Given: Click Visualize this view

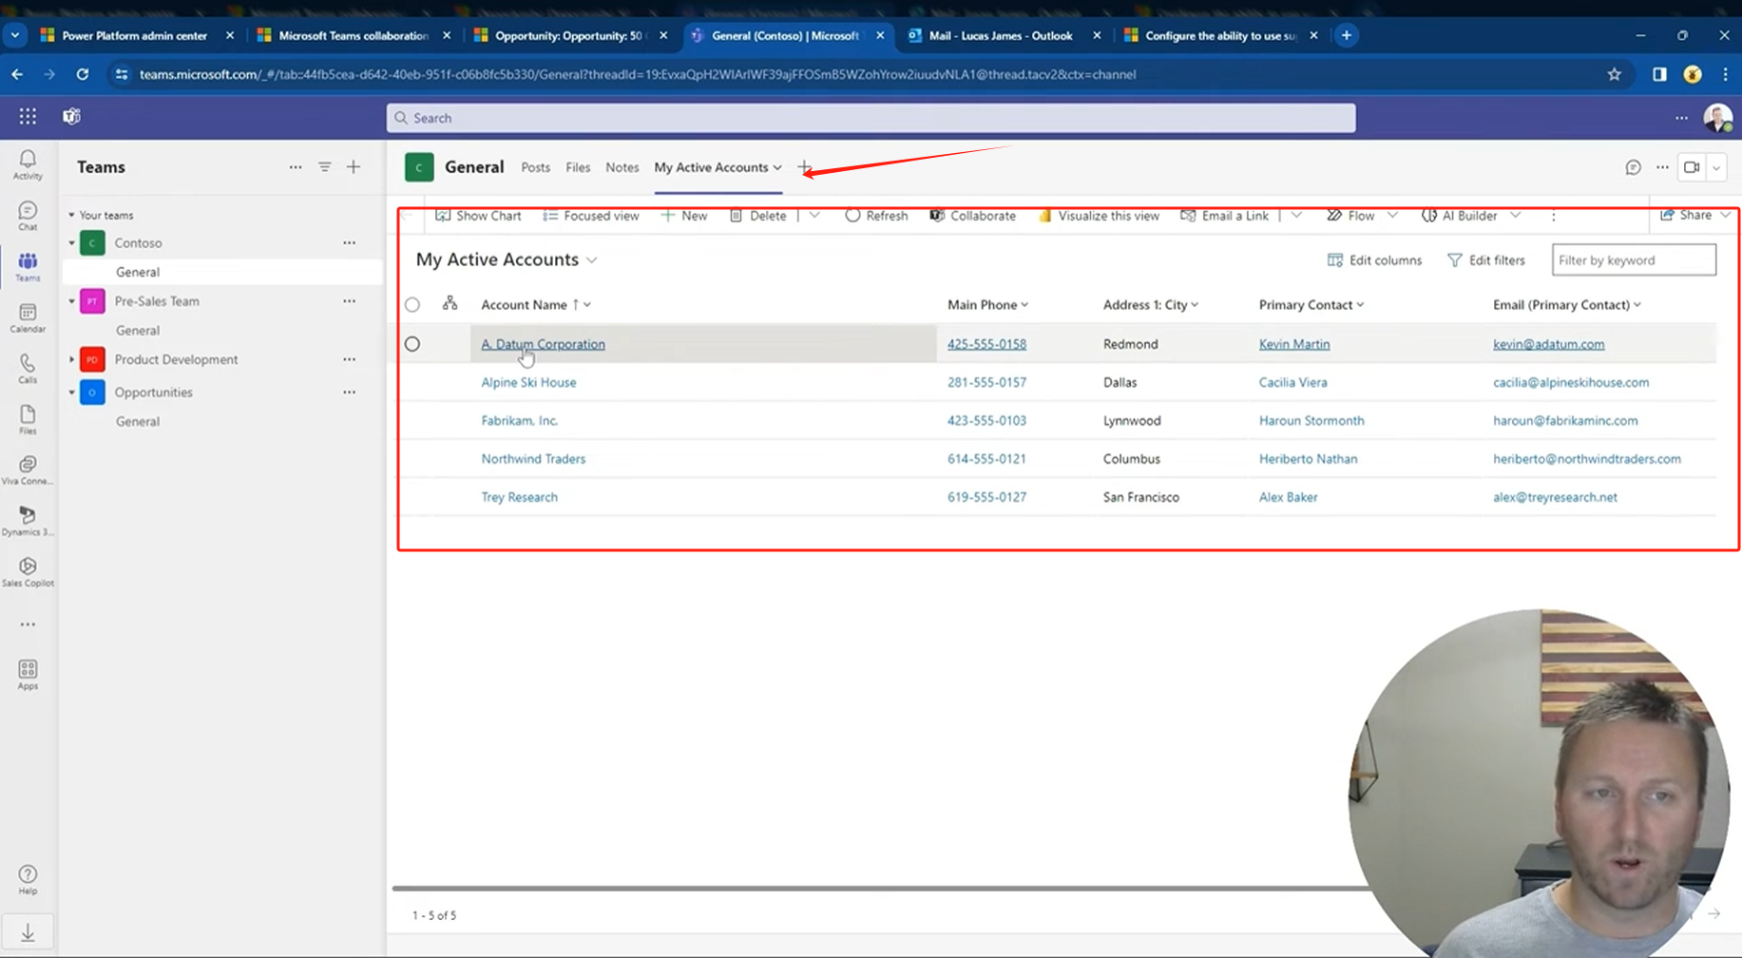Looking at the screenshot, I should 1099,216.
